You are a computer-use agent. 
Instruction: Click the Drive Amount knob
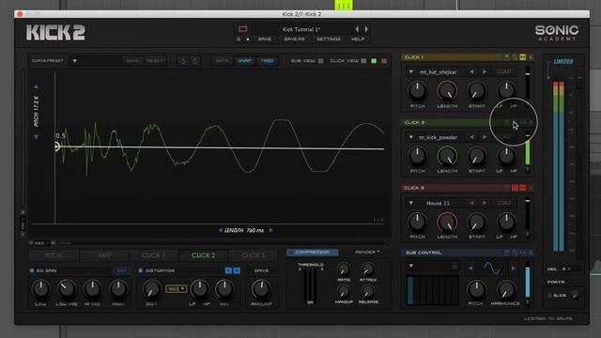(261, 289)
